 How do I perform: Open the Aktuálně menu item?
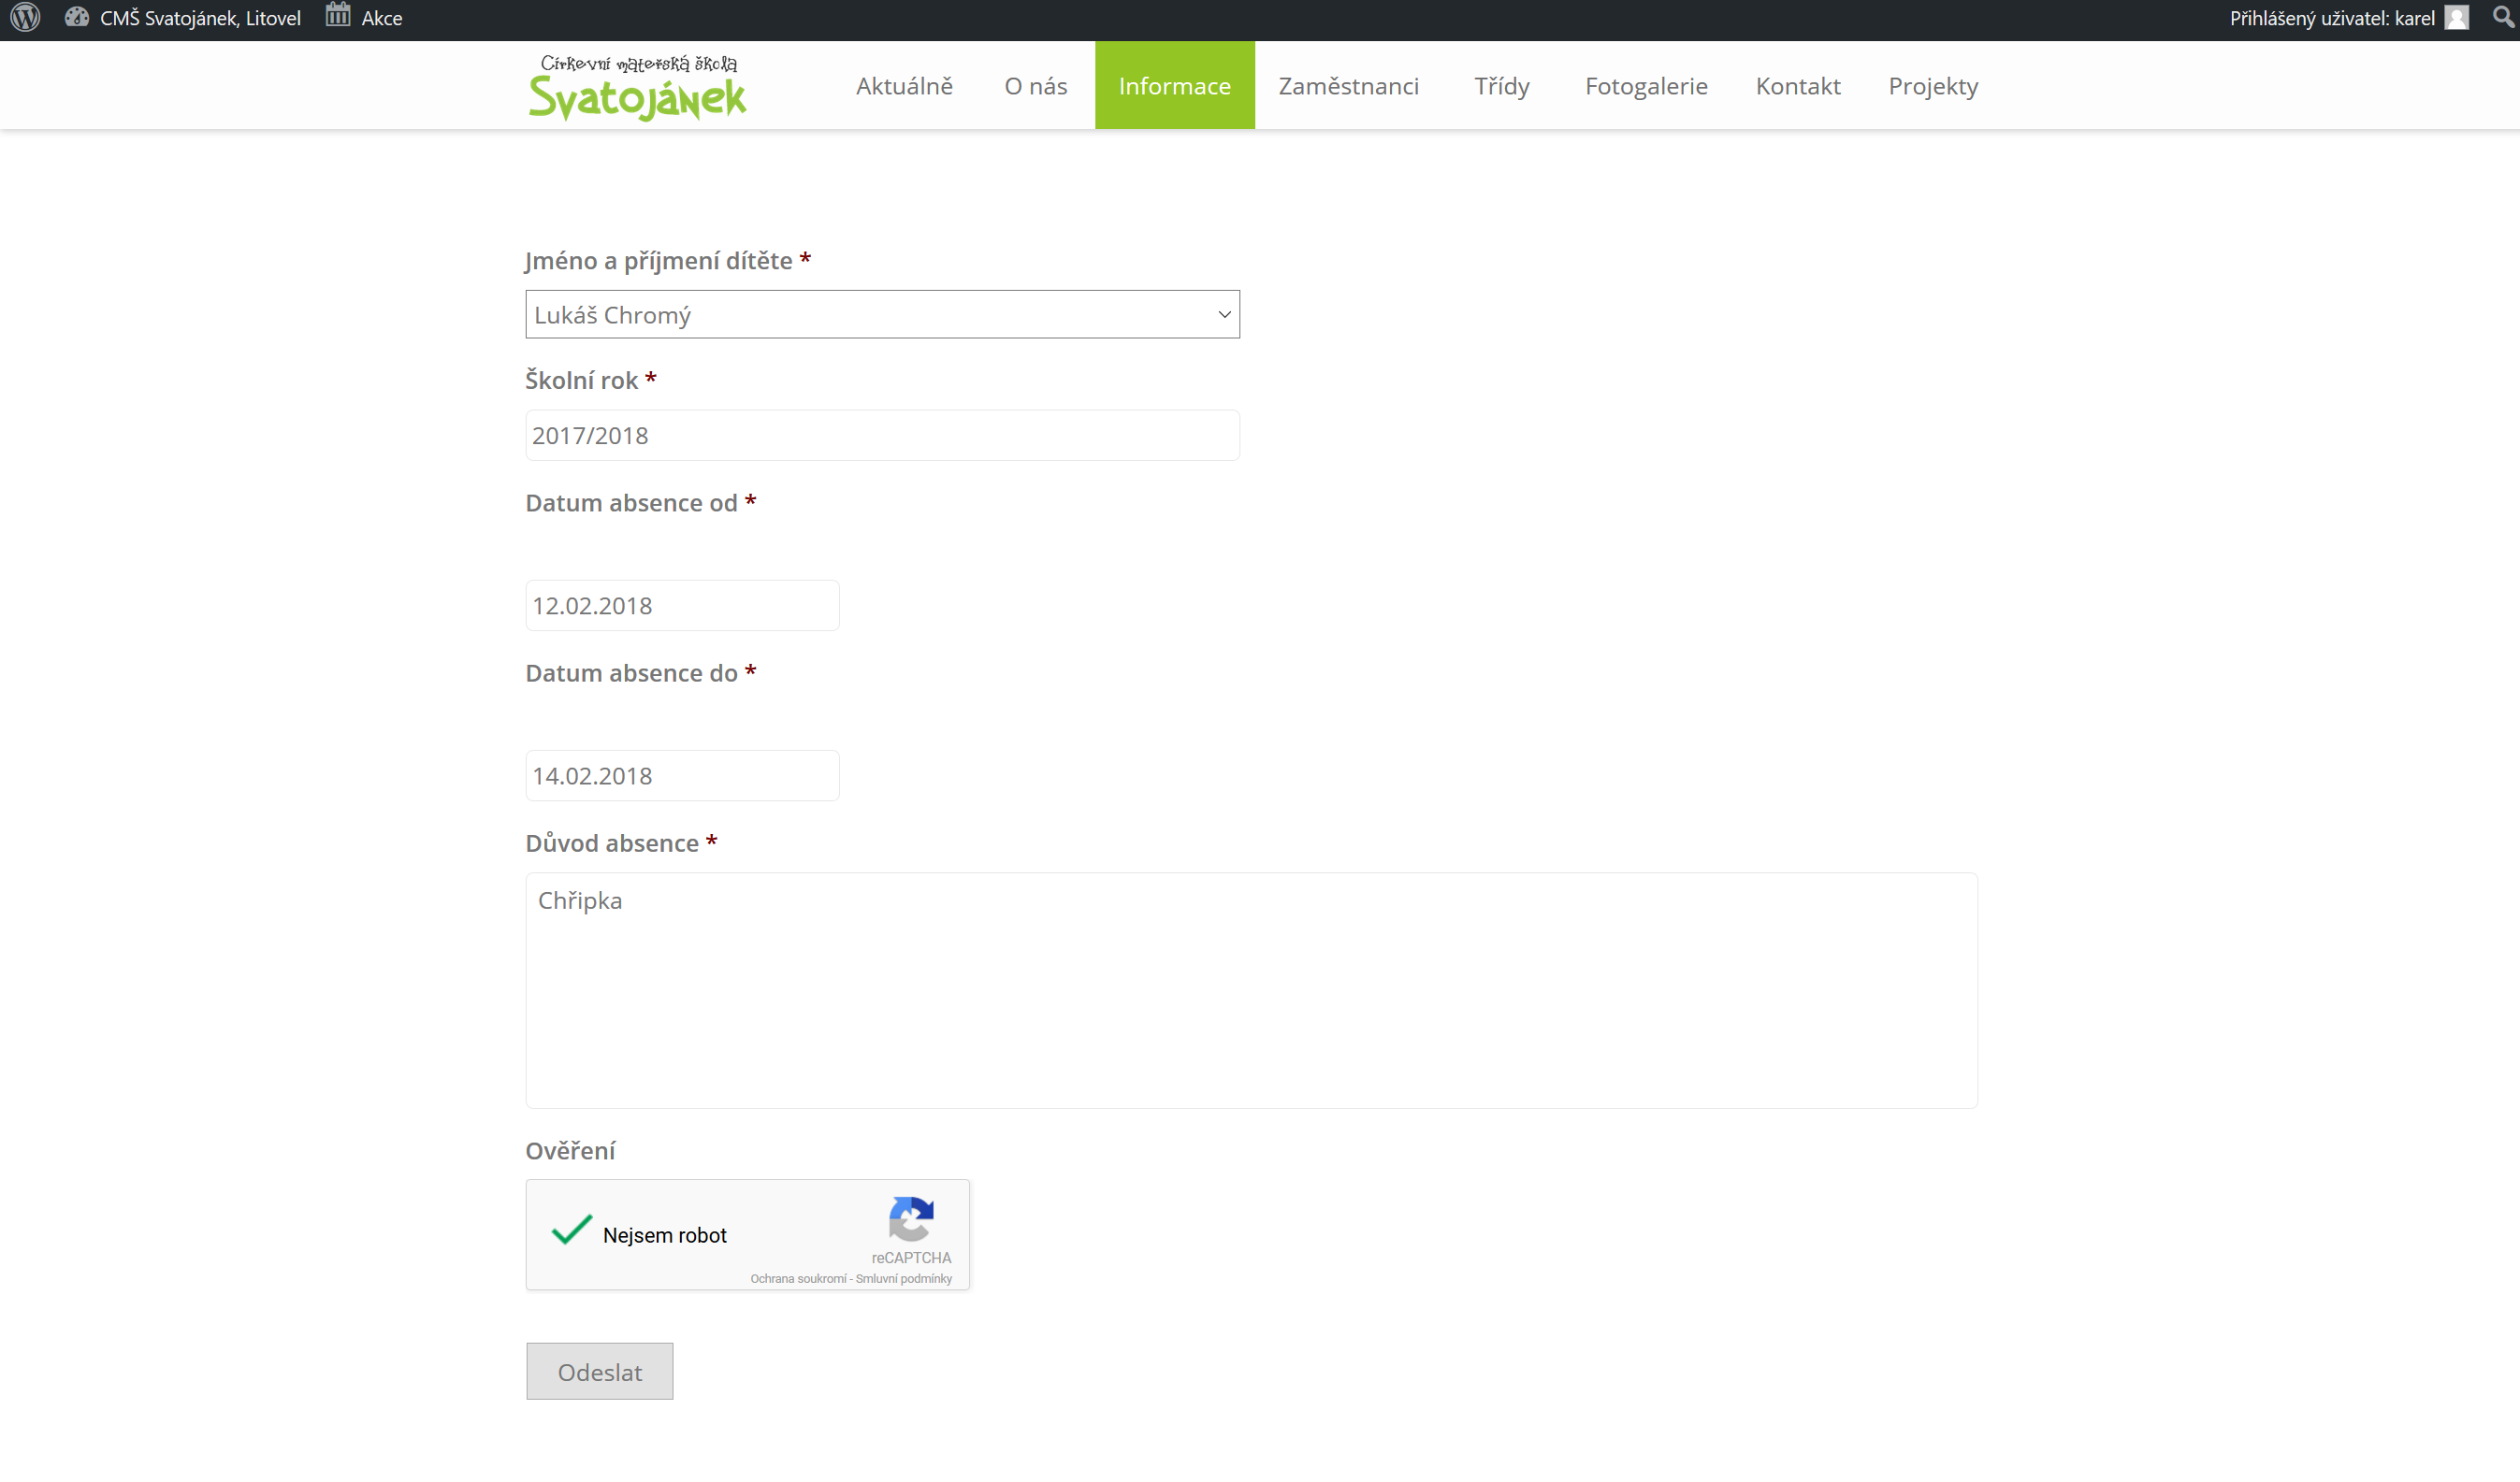(x=904, y=86)
